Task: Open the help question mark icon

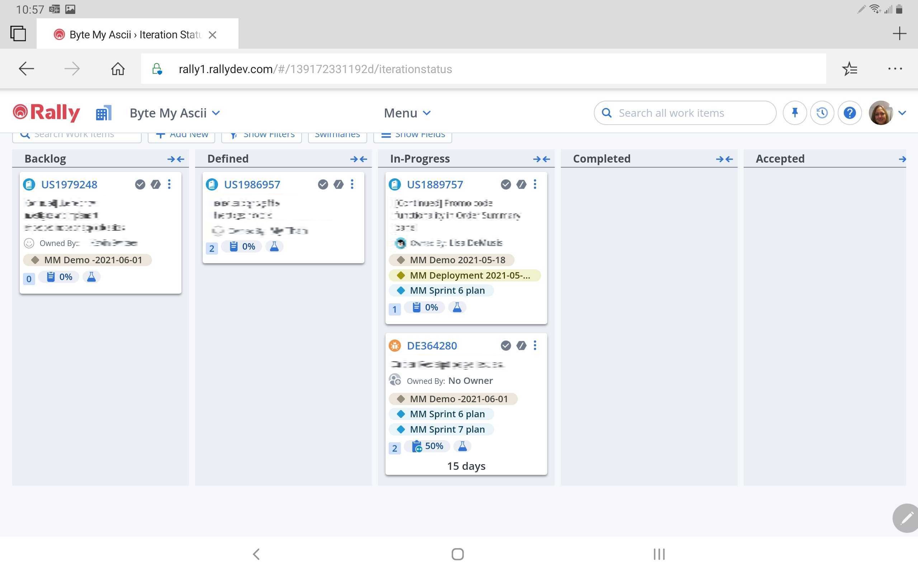Action: pyautogui.click(x=850, y=112)
